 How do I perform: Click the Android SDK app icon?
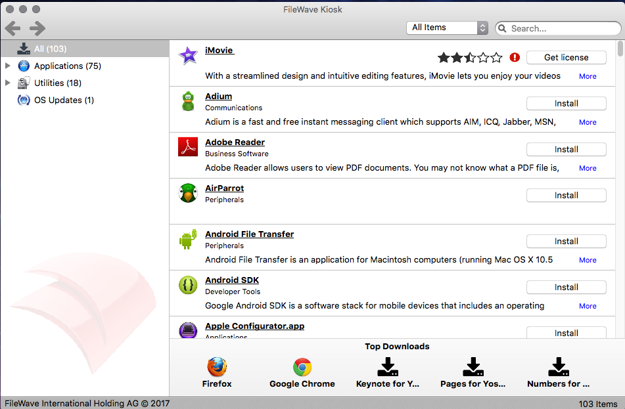click(188, 285)
